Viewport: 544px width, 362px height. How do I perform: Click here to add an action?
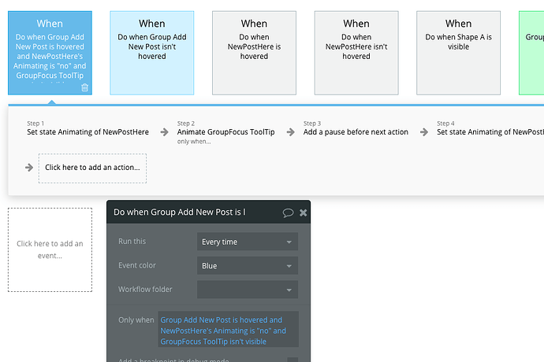(x=92, y=168)
